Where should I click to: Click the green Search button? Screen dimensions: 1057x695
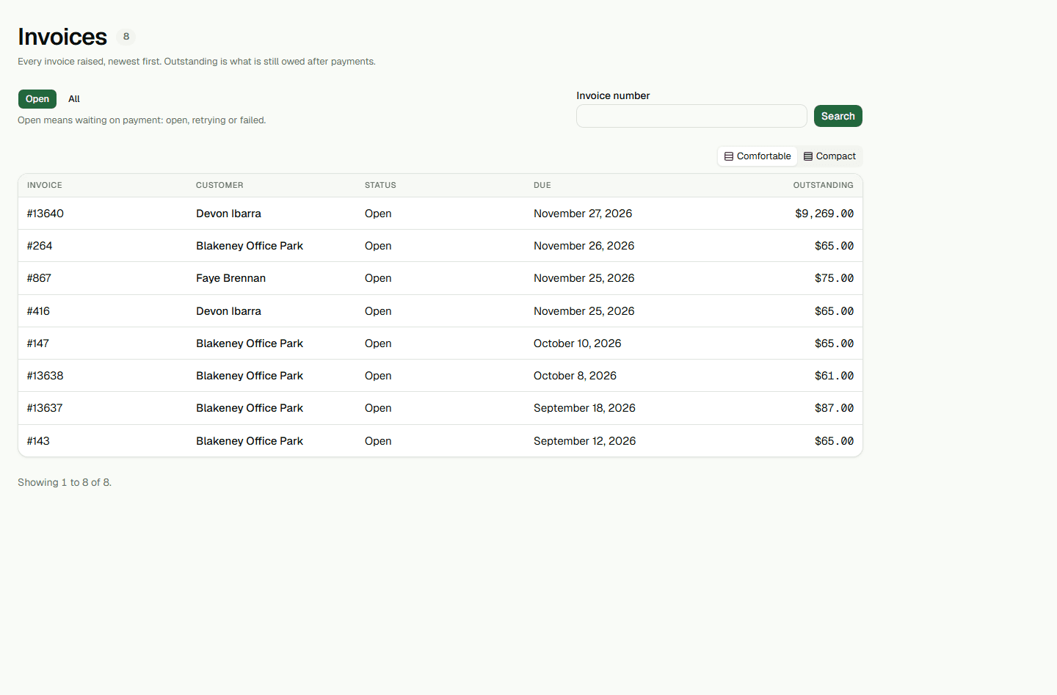pyautogui.click(x=838, y=116)
